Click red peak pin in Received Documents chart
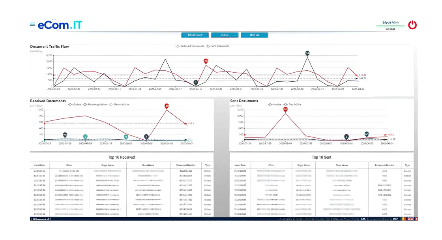 [x=167, y=106]
